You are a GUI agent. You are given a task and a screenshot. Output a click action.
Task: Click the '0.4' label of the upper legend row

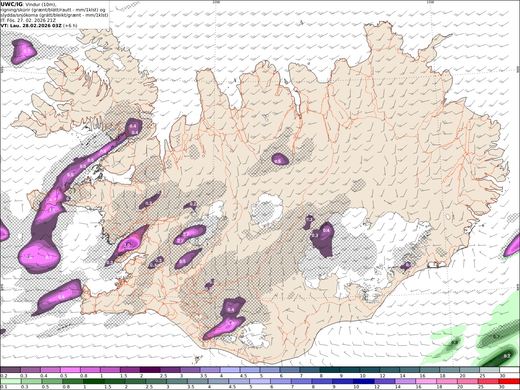pos(43,376)
